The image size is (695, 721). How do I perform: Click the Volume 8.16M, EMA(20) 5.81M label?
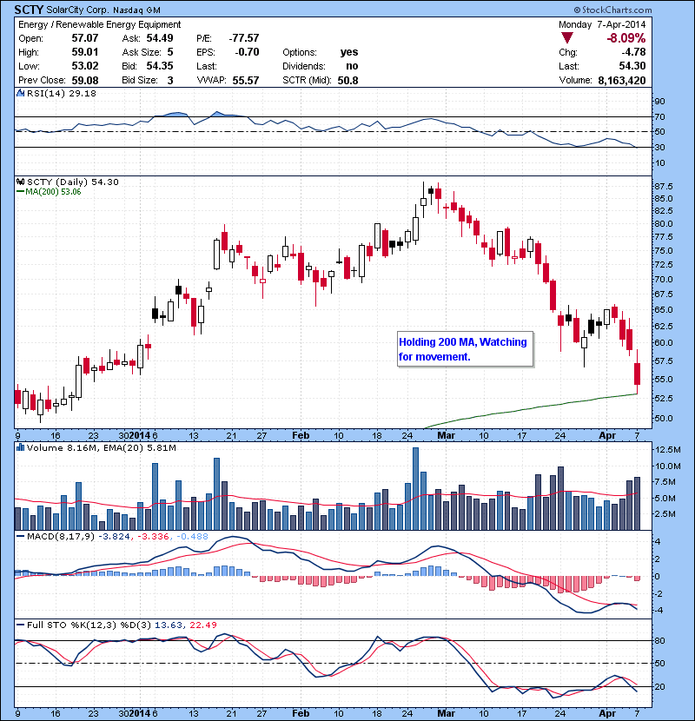tap(101, 447)
